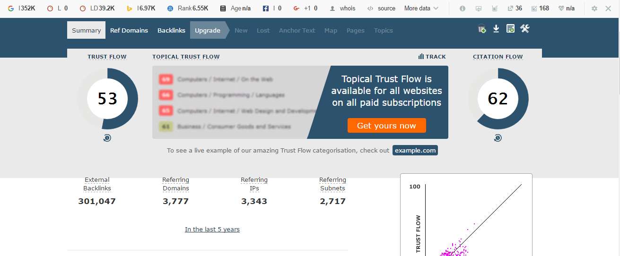Open the Anchor Text tab
This screenshot has width=620, height=256.
pos(297,30)
